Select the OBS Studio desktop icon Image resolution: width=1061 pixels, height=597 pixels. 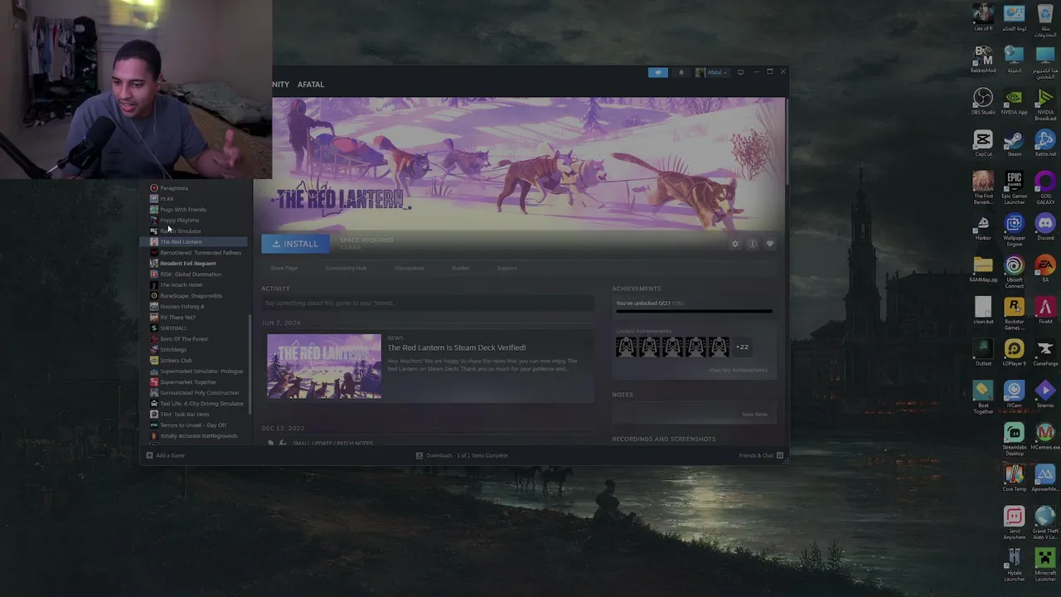[x=983, y=101]
